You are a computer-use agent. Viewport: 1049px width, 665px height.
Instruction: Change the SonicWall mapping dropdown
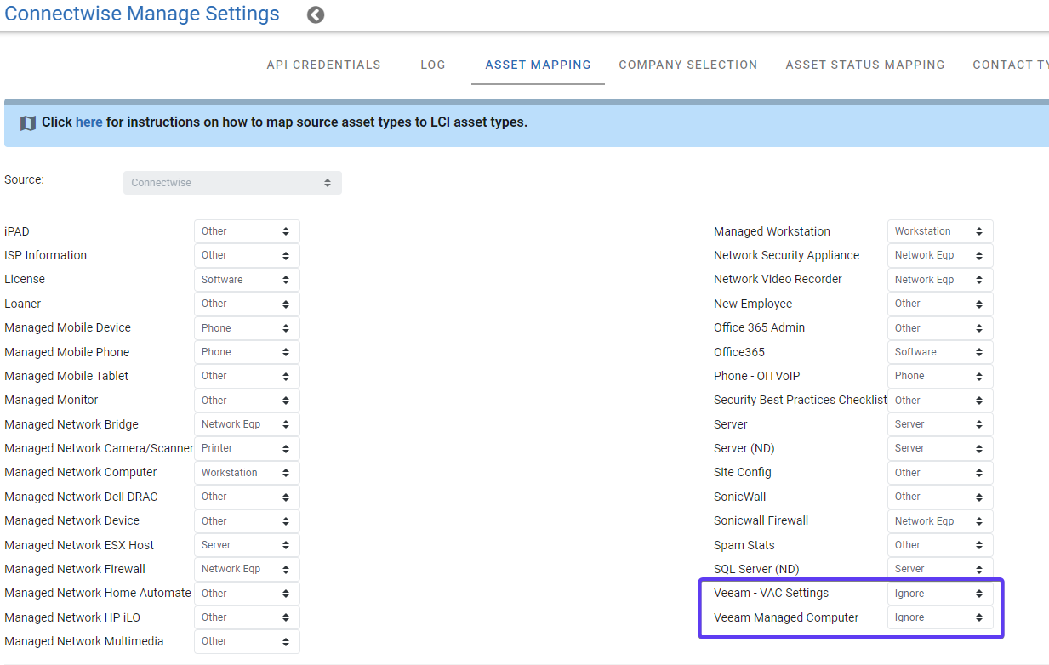pos(940,497)
